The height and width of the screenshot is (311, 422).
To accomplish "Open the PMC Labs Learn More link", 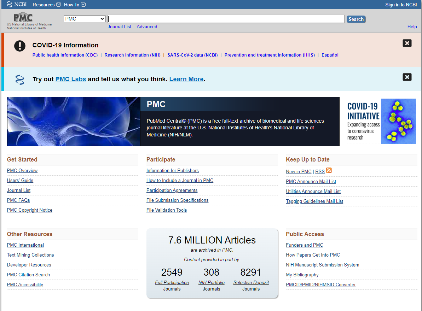I will [x=186, y=79].
